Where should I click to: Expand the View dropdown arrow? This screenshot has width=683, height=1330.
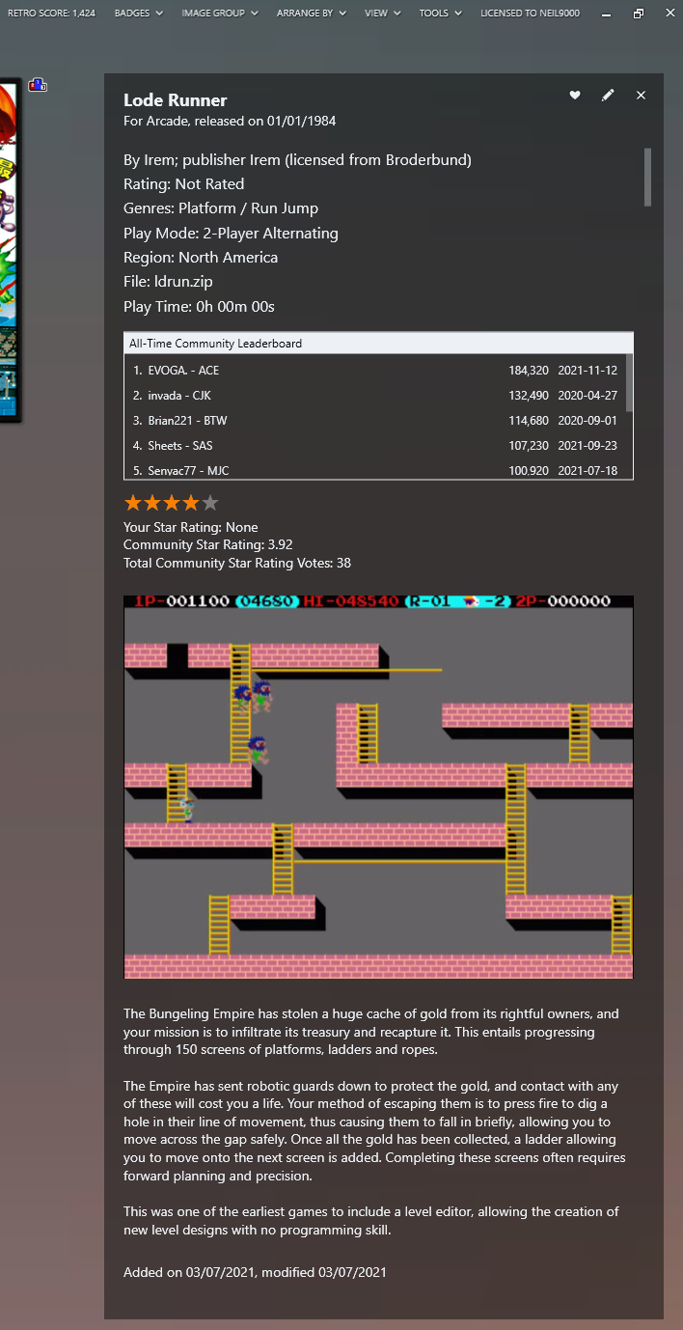pyautogui.click(x=396, y=14)
